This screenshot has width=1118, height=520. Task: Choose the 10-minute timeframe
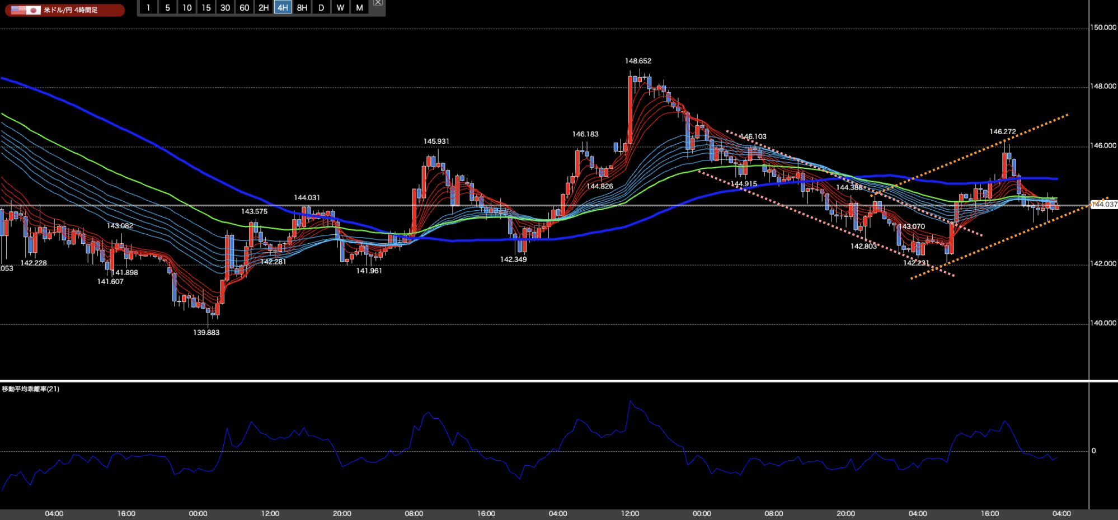pyautogui.click(x=187, y=8)
